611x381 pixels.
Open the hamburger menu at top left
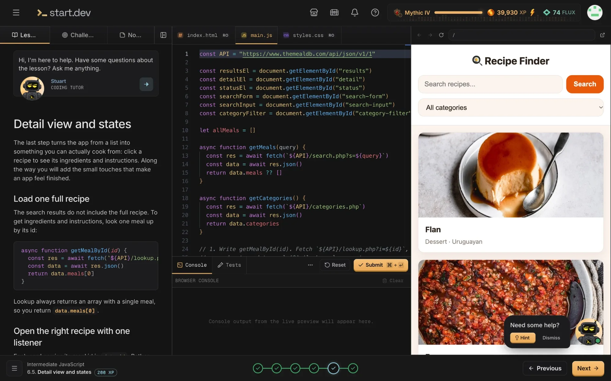point(16,13)
